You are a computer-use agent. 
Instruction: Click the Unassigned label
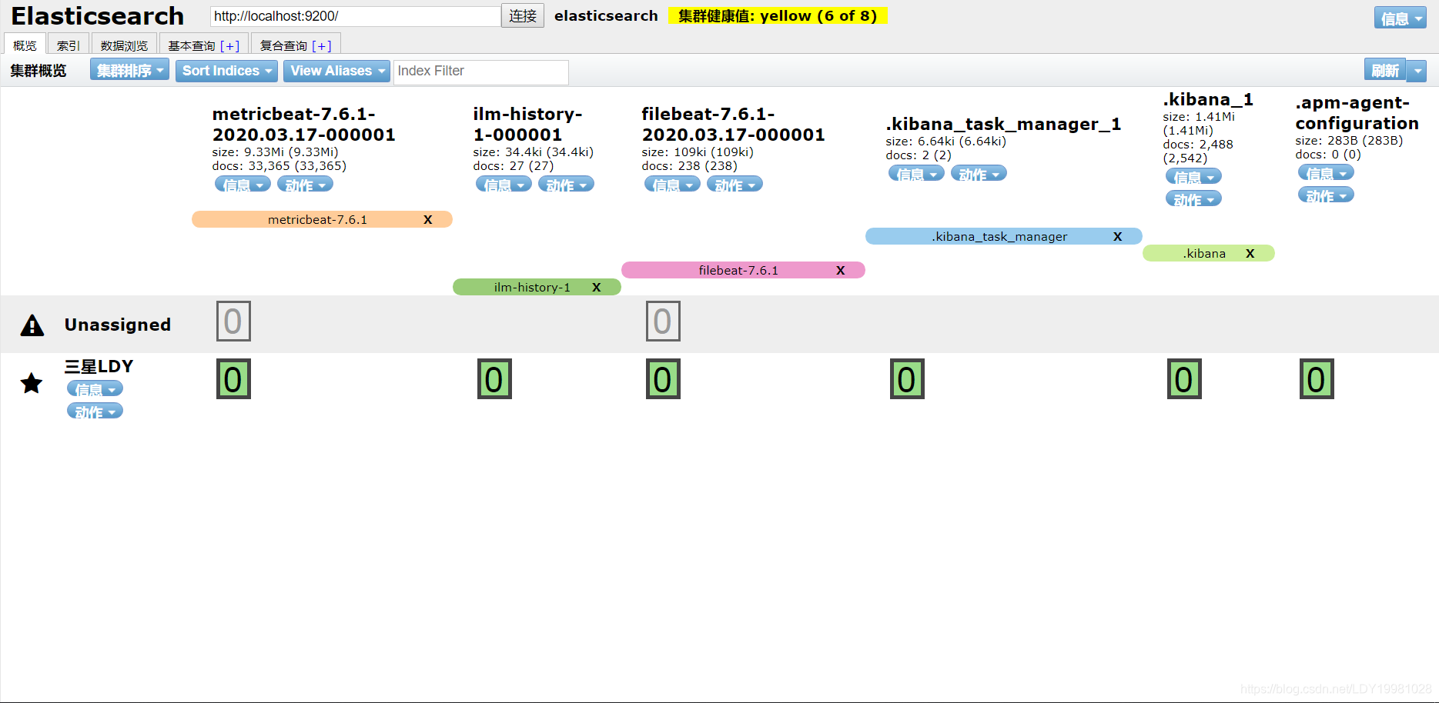117,325
